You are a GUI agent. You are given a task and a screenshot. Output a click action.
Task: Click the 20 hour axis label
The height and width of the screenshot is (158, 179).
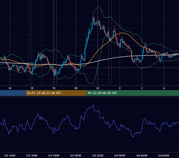76,88
